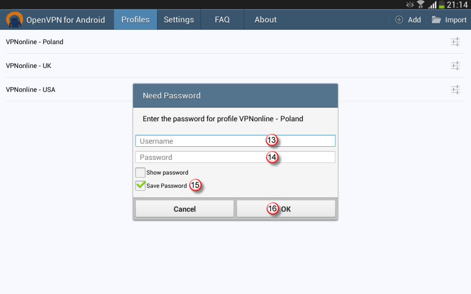Tap the eye smart-stay status icon
The width and height of the screenshot is (471, 294).
(410, 4)
